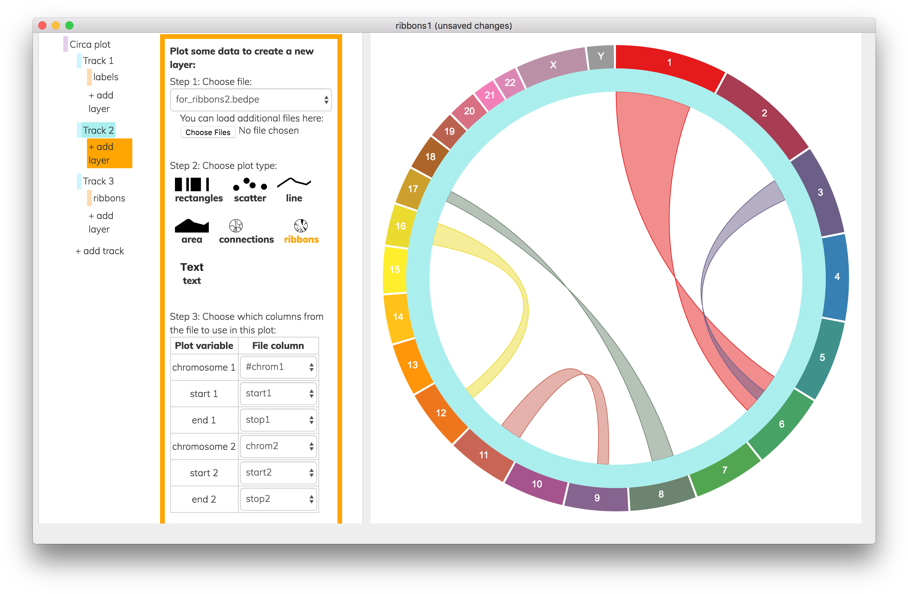This screenshot has height=594, width=908.
Task: Open the stop2 column dropdown
Action: pos(279,499)
